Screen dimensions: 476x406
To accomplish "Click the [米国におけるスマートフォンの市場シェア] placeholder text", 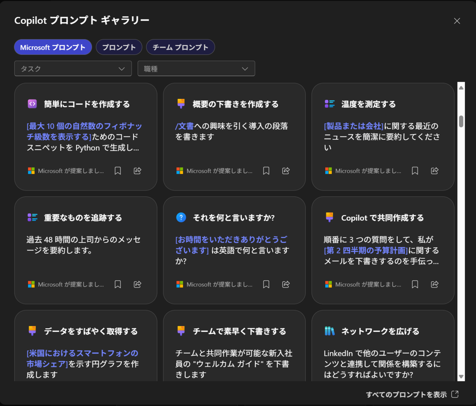I will coord(83,358).
